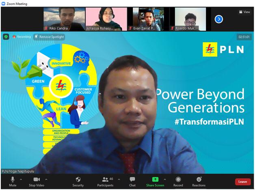Expand audio options arrow beside Mute
255x190 pixels.
[21, 179]
